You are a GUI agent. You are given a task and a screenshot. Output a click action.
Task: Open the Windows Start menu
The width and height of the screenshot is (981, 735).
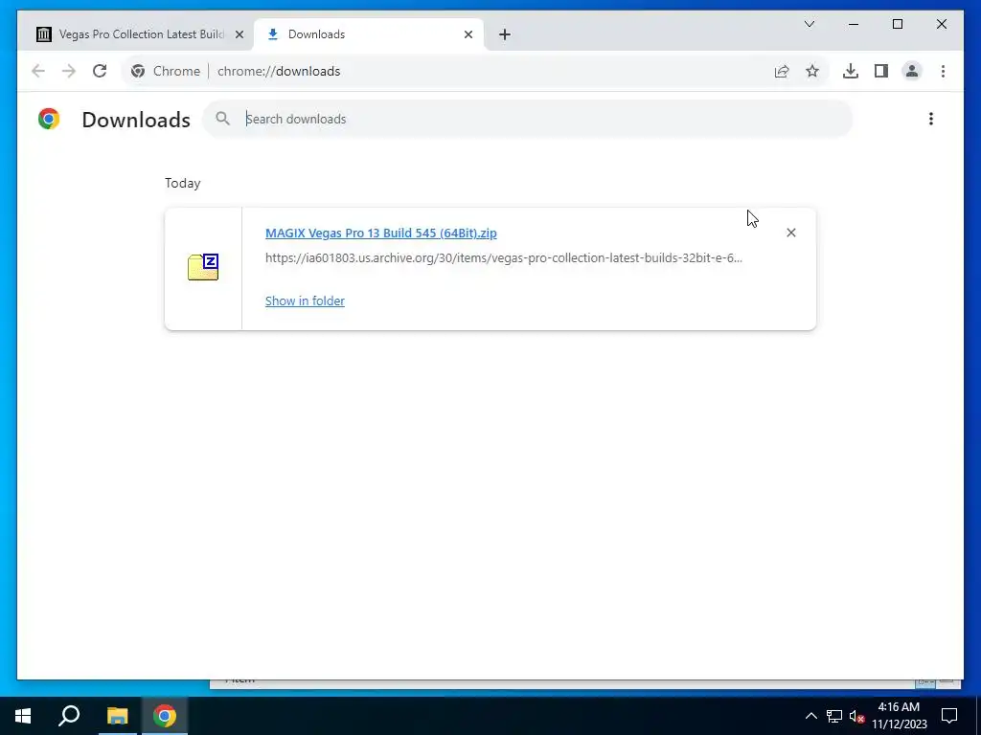[23, 716]
